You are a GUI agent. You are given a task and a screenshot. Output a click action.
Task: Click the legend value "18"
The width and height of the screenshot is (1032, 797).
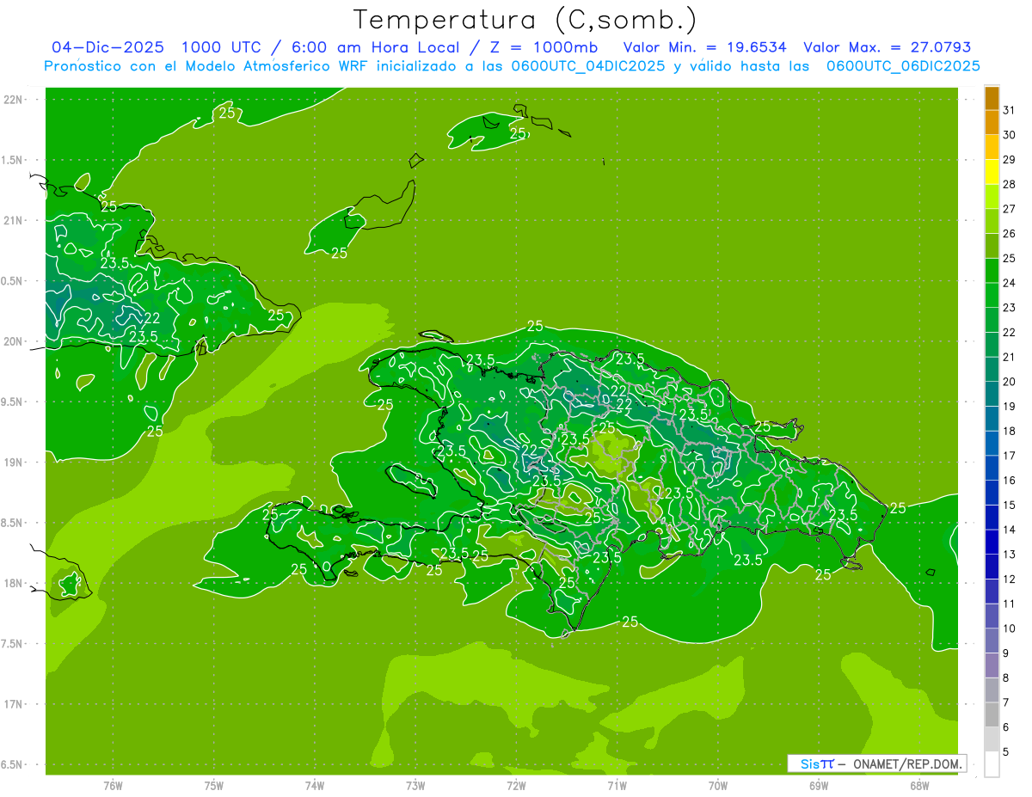point(1009,431)
